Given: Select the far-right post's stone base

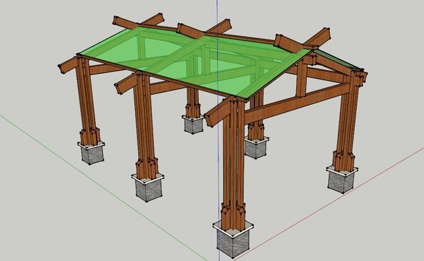Looking at the screenshot, I should point(342,179).
